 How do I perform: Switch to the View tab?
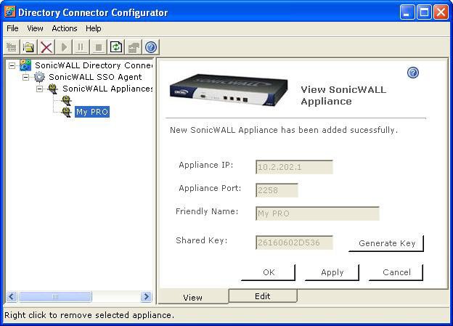click(192, 297)
